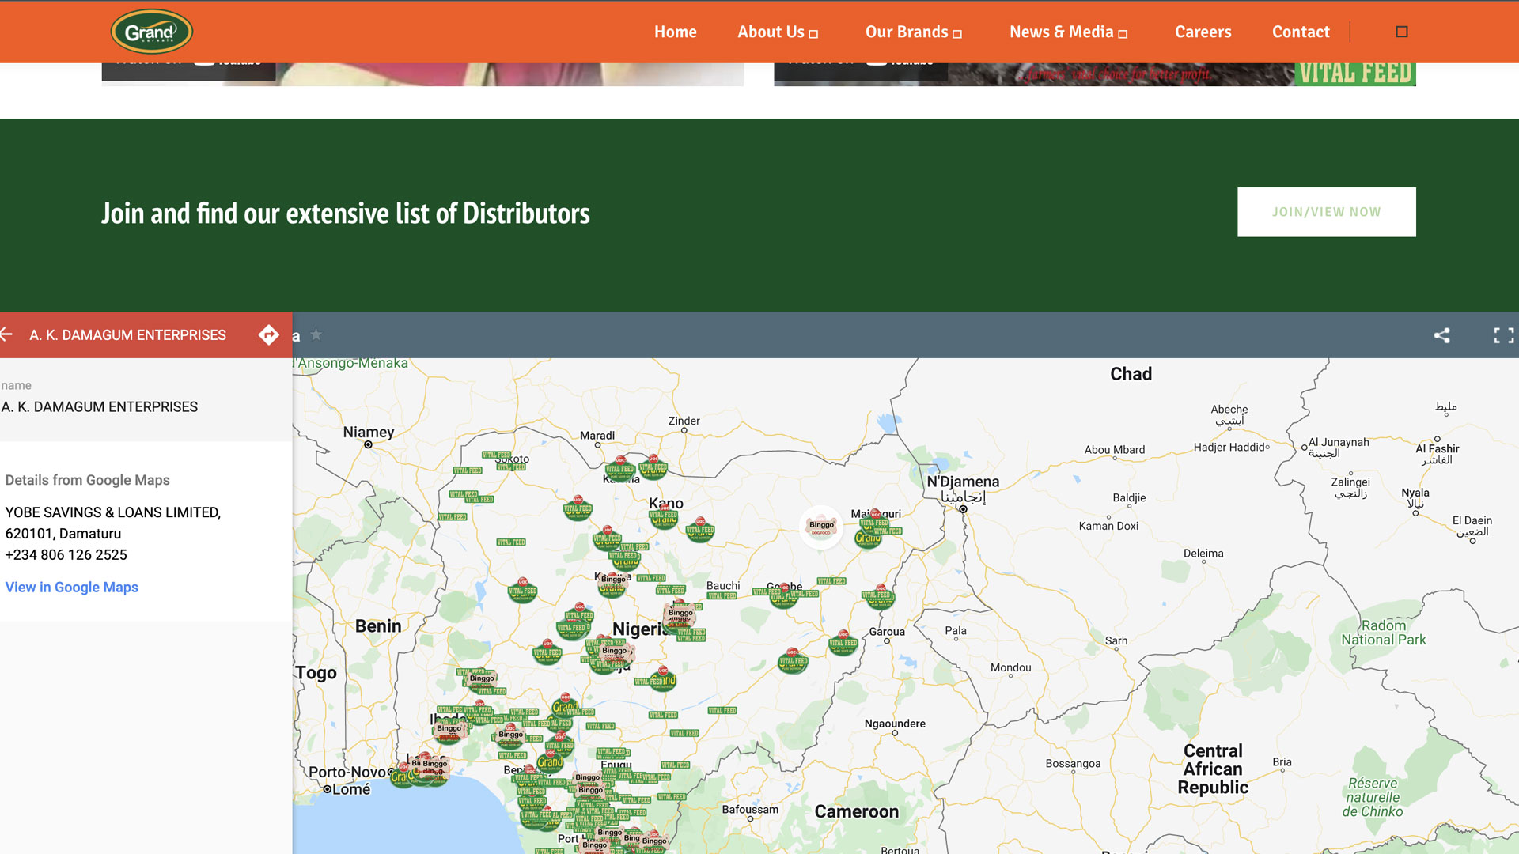Click the Togo country label

316,673
